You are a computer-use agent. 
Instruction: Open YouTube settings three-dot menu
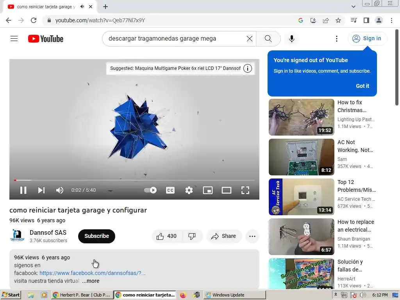[x=336, y=39]
